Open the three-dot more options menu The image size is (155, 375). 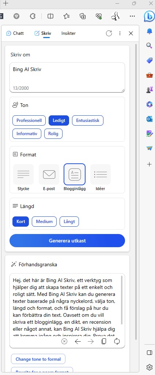[120, 33]
